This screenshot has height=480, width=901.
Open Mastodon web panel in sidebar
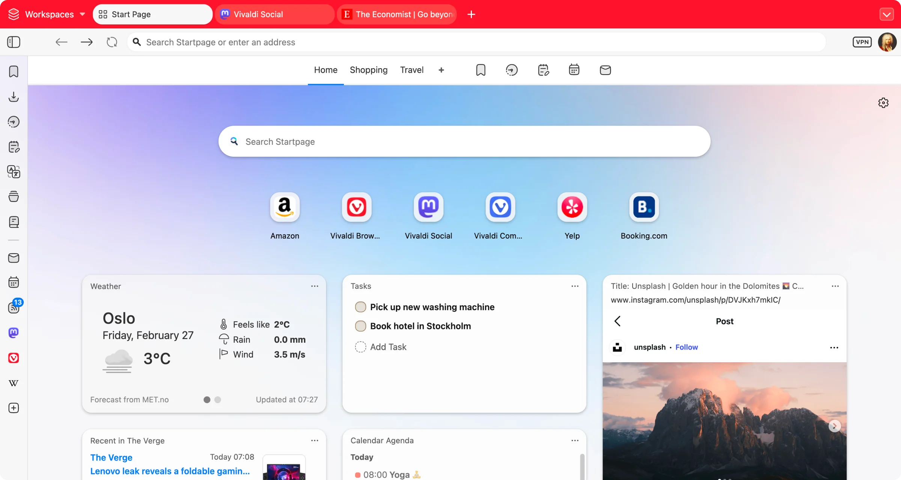click(14, 333)
